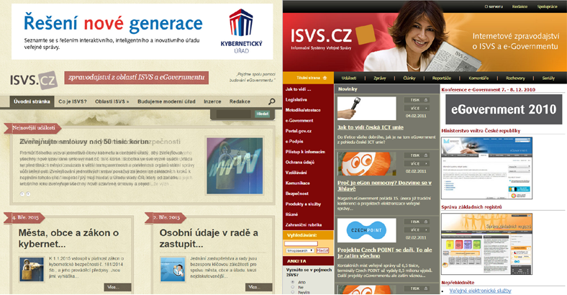Open cartoon thumbnail of Osobní údaje article
Screen dimensions: 567x295
point(173,269)
